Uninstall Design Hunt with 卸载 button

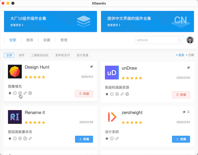coord(84,94)
